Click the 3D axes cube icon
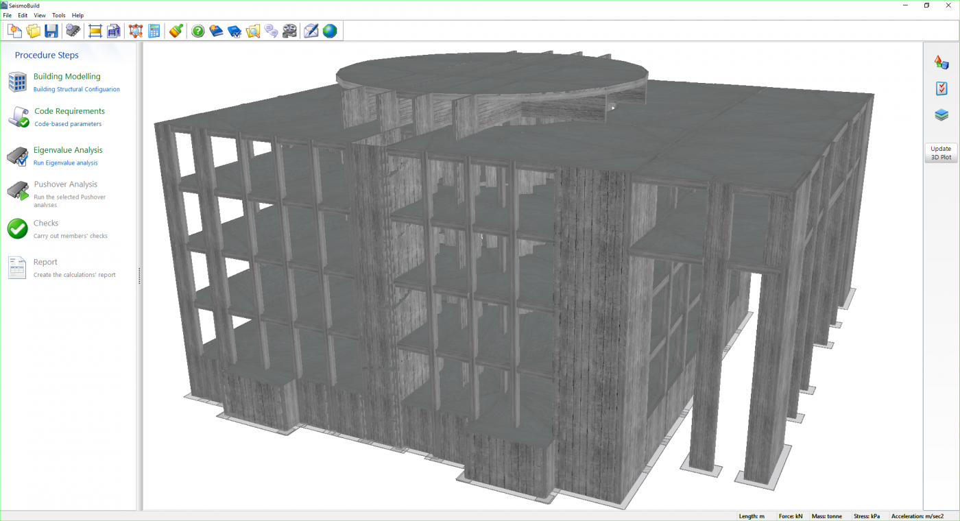Screen dimensions: 960x521 point(941,62)
